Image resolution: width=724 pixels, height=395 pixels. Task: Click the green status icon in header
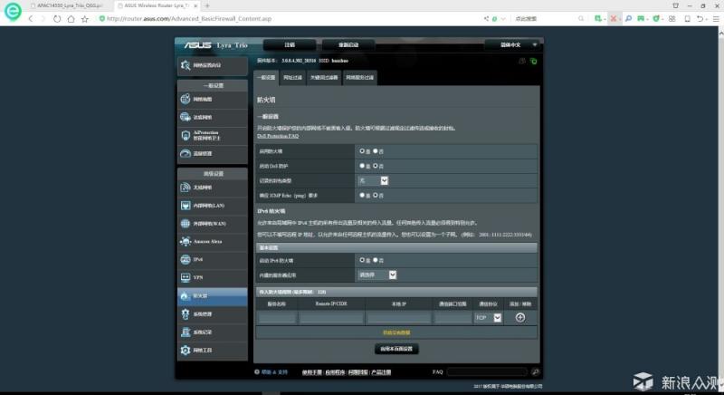(x=533, y=61)
